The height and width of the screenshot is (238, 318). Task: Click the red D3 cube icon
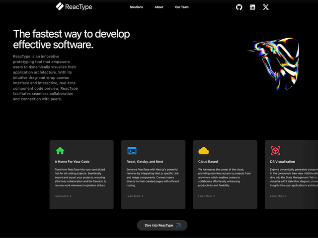(x=275, y=151)
